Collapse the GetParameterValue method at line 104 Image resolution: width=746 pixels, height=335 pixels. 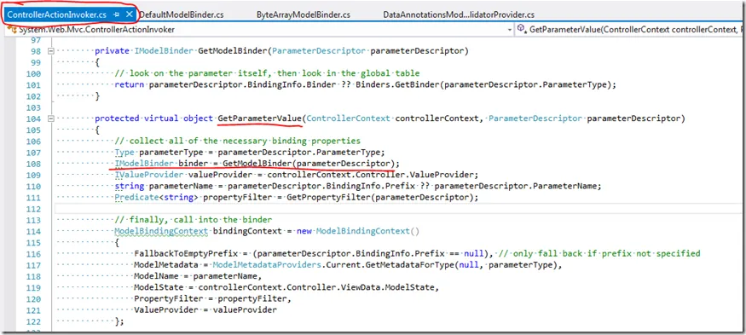(51, 118)
